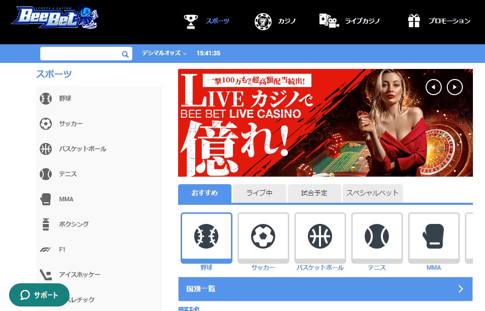Select the バスケットボール basketball category card

pos(320,238)
